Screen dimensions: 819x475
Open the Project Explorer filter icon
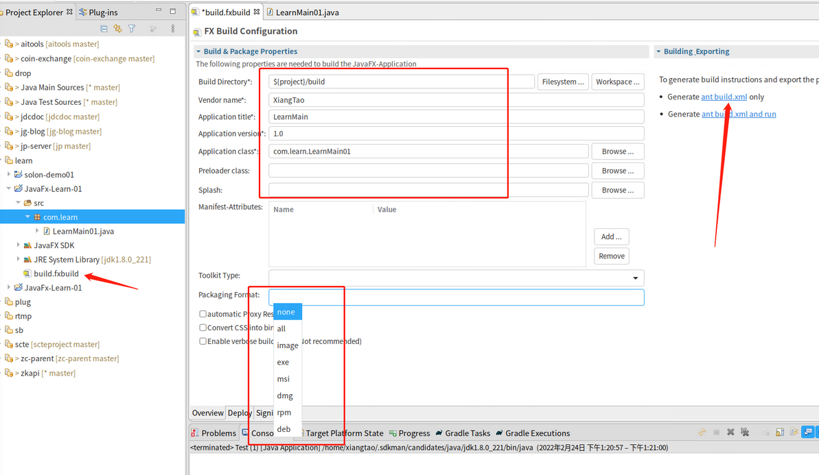[132, 29]
